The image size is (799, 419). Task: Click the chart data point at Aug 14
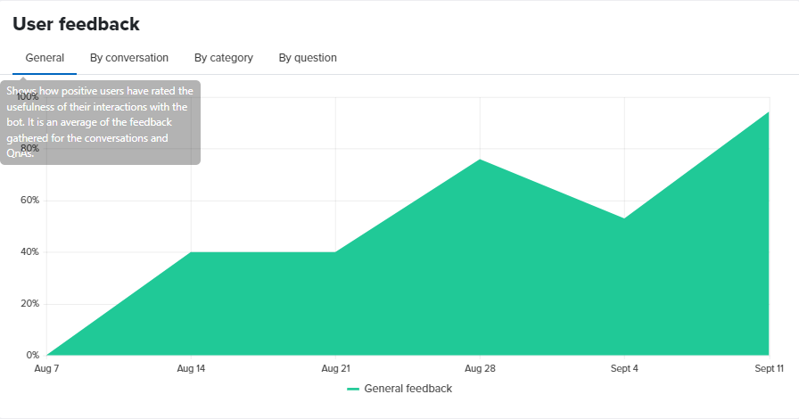[x=191, y=251]
